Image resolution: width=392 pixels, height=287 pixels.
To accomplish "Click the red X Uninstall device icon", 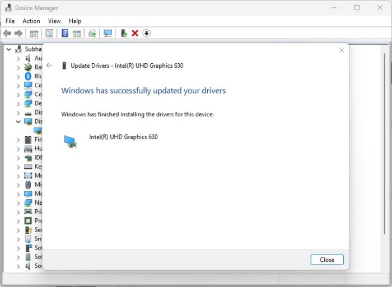I will click(135, 34).
